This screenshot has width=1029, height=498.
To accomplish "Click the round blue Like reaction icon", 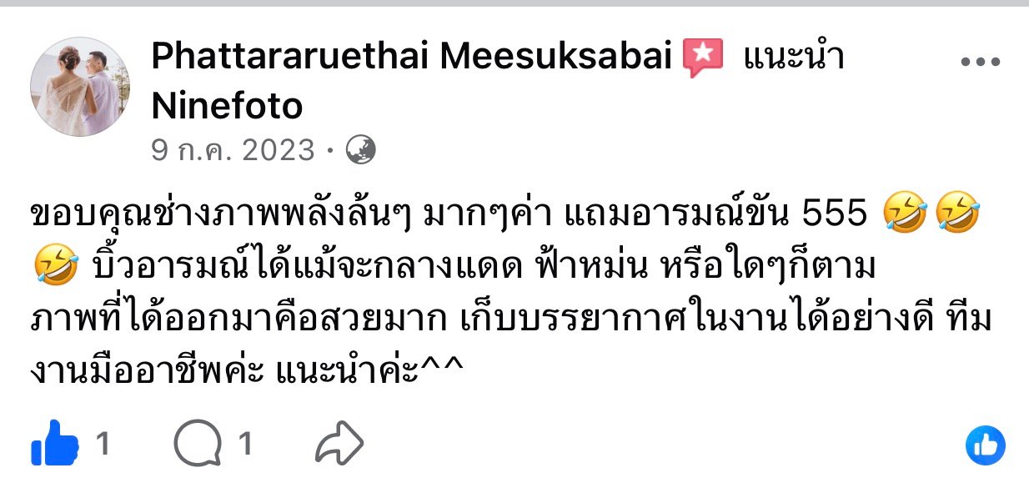I will click(985, 445).
